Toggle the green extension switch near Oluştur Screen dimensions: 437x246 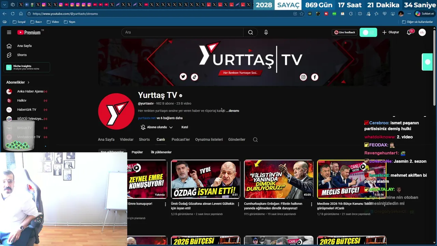pos(368,32)
